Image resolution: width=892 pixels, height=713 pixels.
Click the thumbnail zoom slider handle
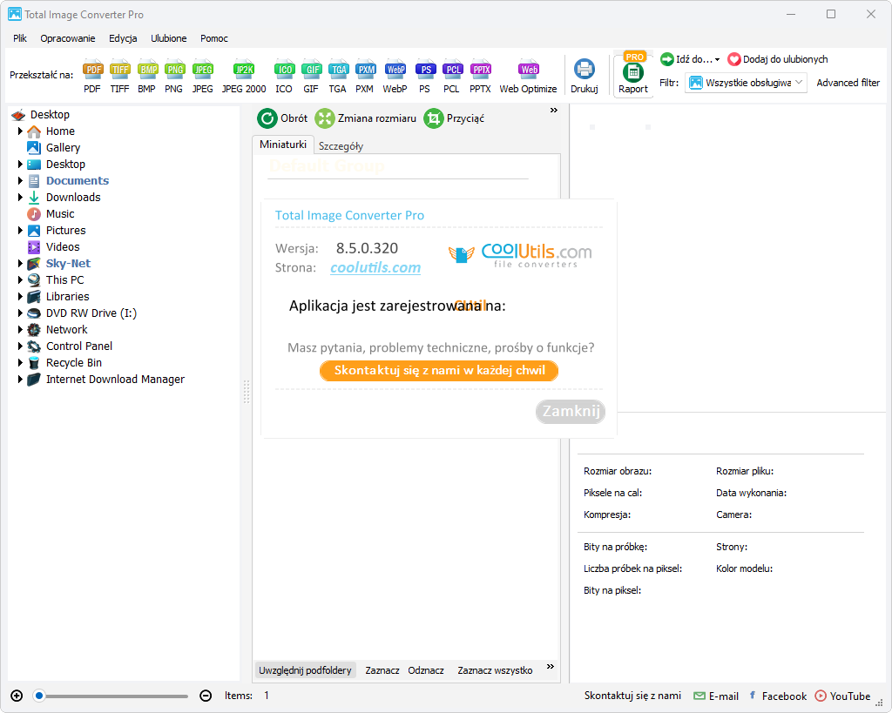38,696
